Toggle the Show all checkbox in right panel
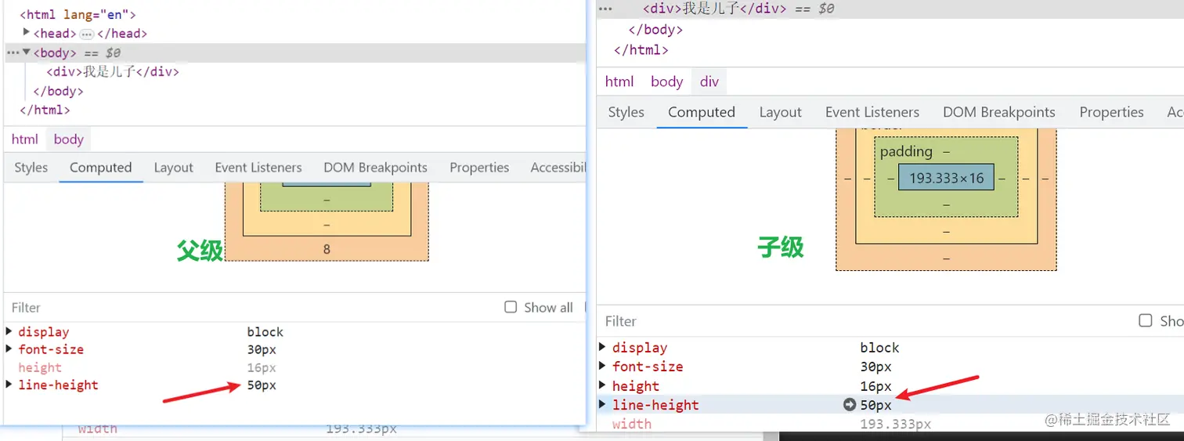The height and width of the screenshot is (441, 1184). pyautogui.click(x=1146, y=320)
